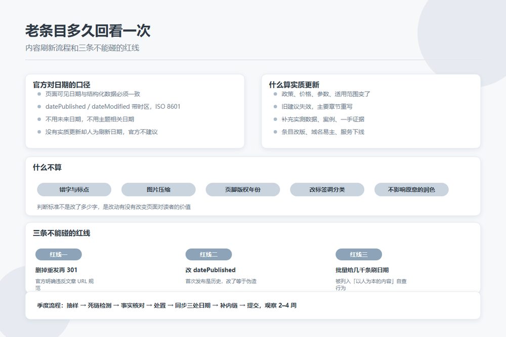Click the heading 什么算实质更新
The image size is (506, 337).
(294, 85)
